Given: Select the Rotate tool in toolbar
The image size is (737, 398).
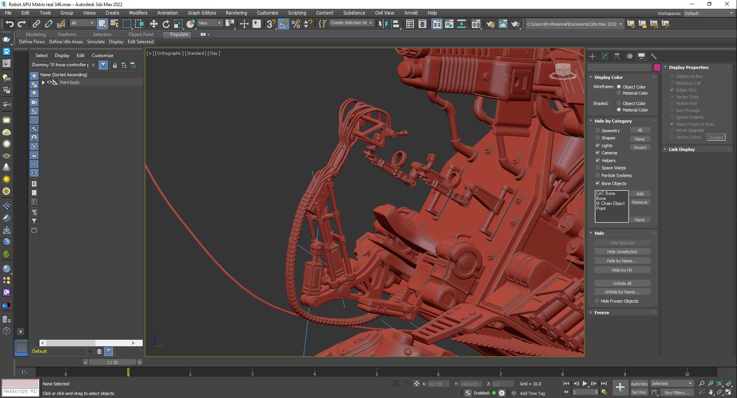Looking at the screenshot, I should [x=166, y=24].
